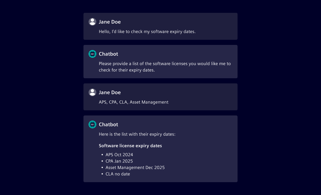Click the bullet before "CLA no date"
The width and height of the screenshot is (321, 195).
tap(102, 174)
